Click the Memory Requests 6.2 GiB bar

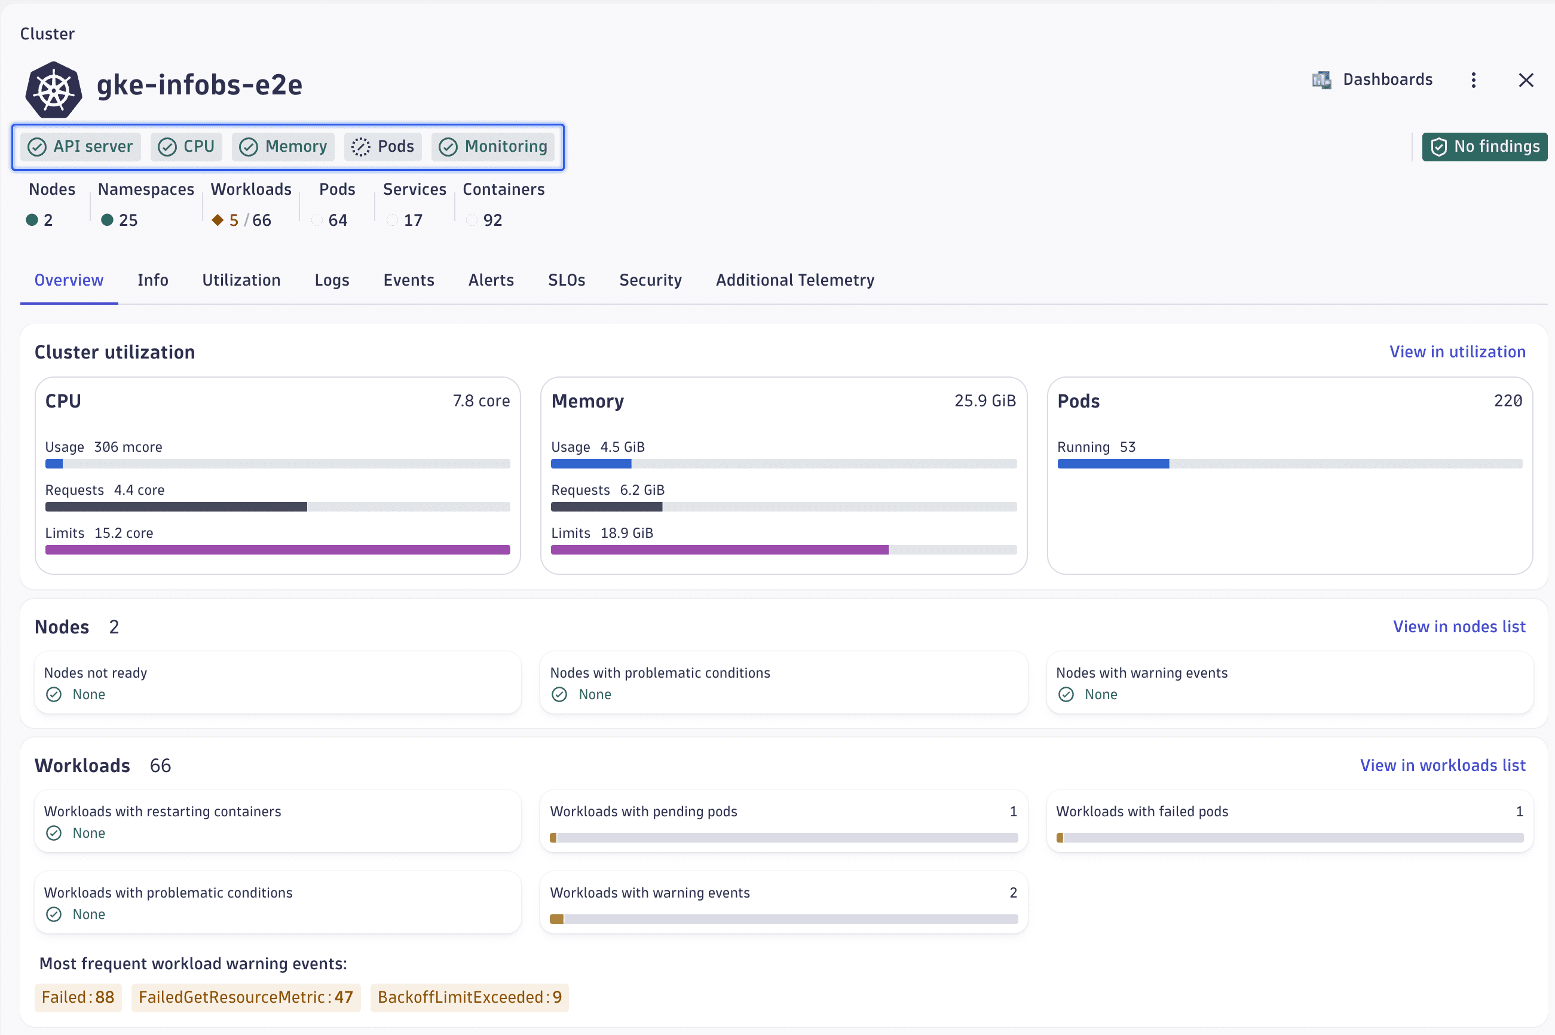(x=783, y=507)
